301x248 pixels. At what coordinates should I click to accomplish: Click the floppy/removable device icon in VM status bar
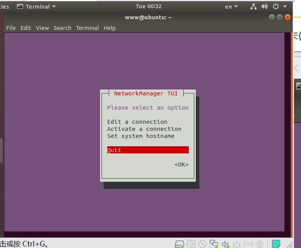click(x=191, y=244)
